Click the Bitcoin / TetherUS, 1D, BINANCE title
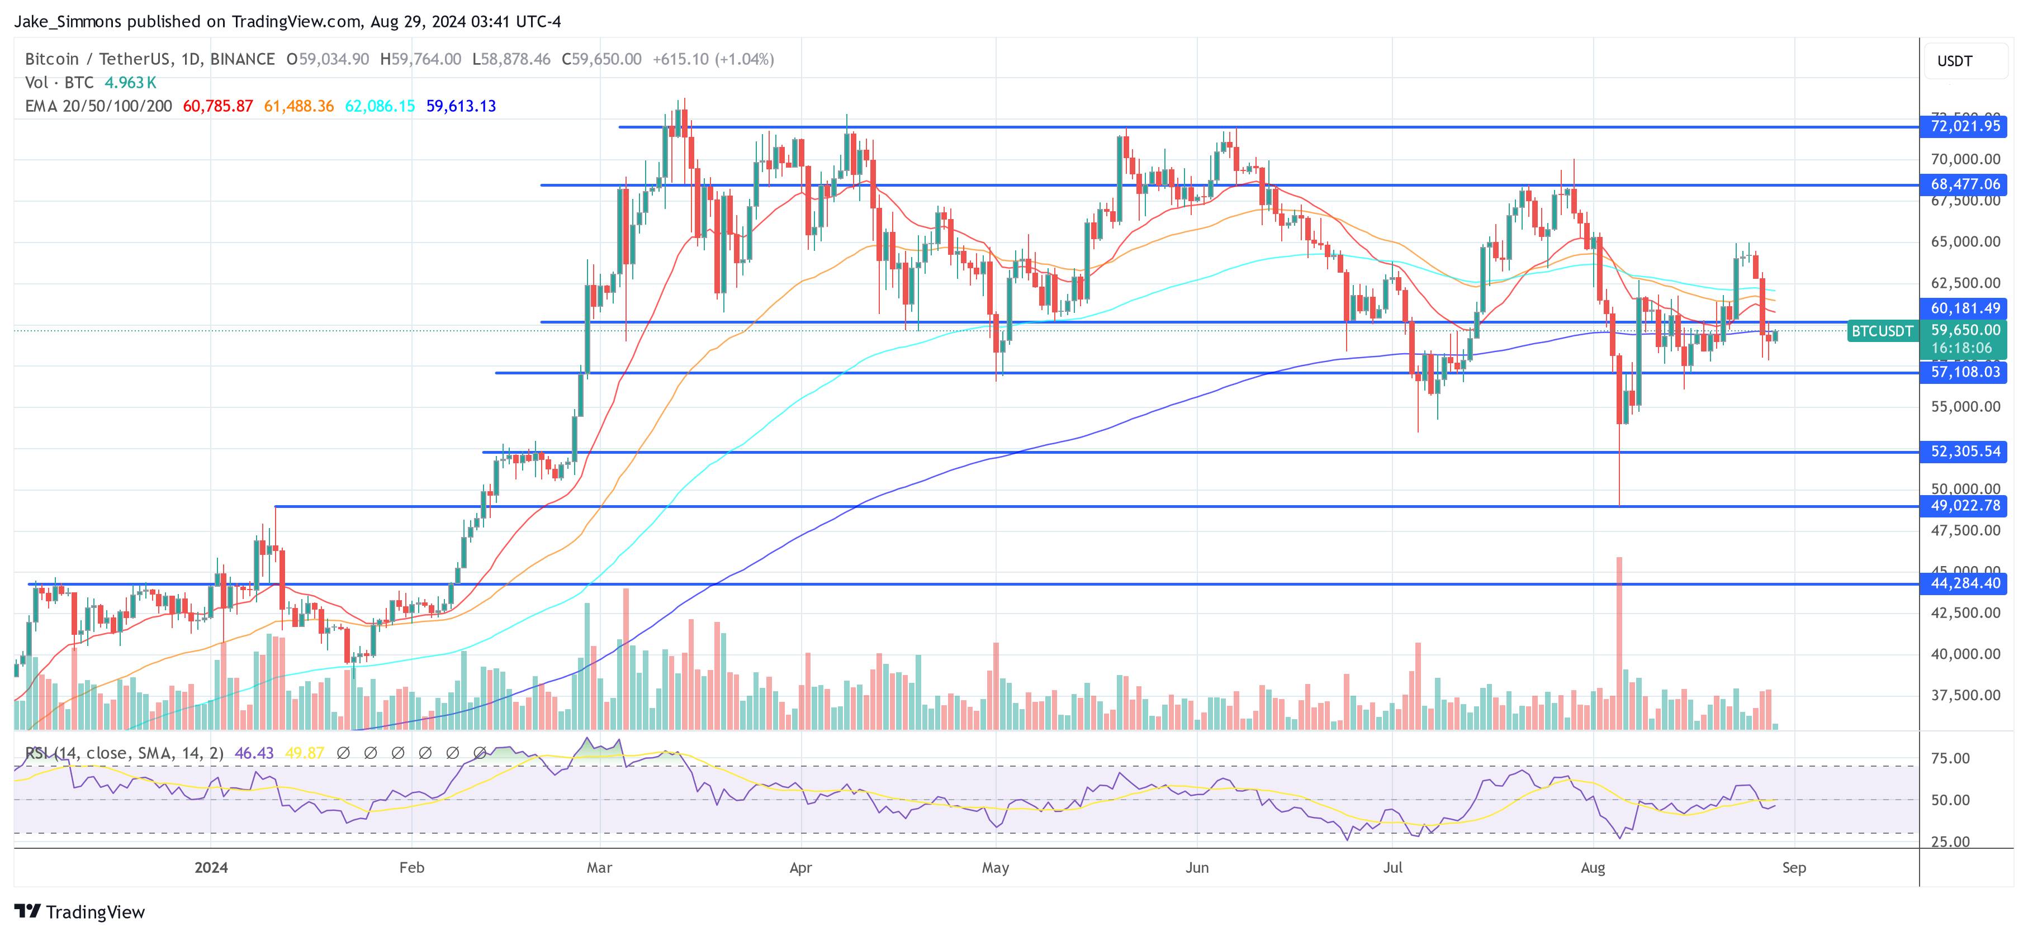This screenshot has width=2028, height=936. pos(150,59)
